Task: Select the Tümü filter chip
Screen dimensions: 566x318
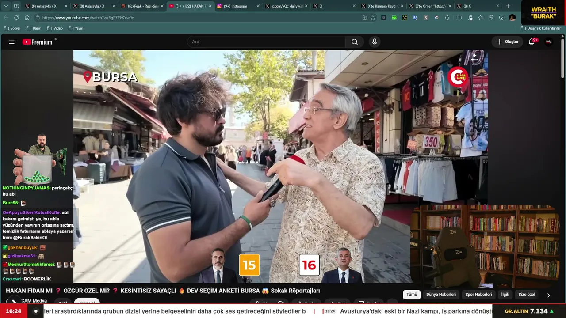Action: pos(412,295)
